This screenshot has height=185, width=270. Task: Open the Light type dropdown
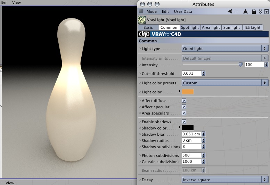point(225,49)
